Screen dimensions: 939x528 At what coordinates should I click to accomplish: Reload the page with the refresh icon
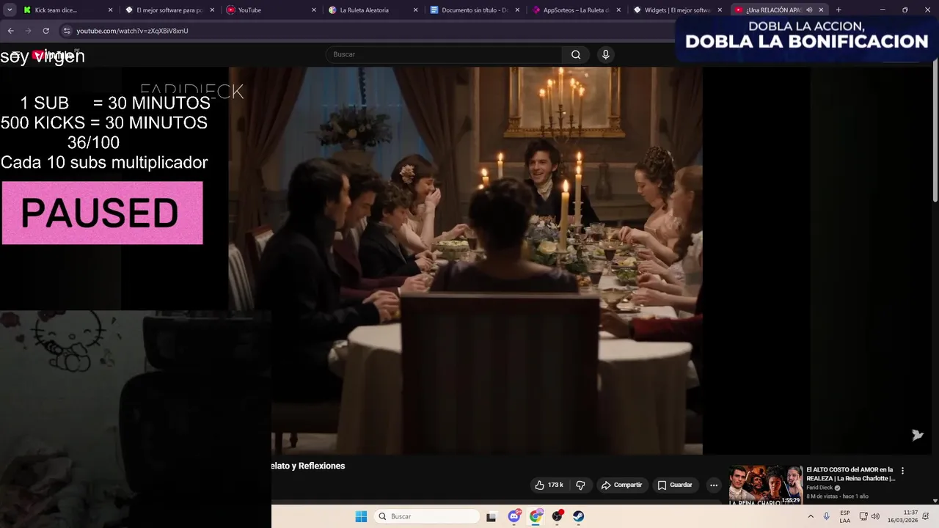click(45, 31)
